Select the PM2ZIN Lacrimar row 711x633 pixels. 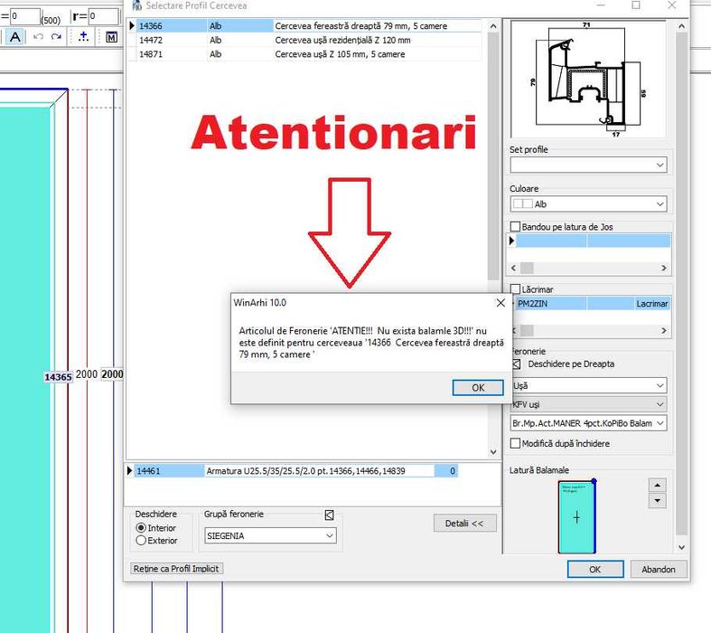tap(592, 304)
